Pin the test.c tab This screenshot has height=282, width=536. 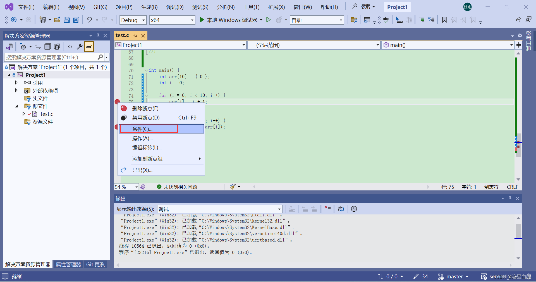click(x=135, y=36)
